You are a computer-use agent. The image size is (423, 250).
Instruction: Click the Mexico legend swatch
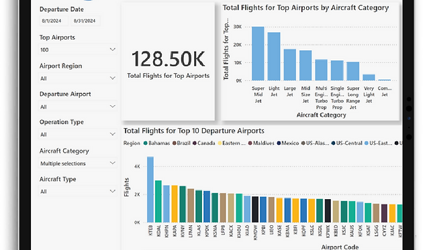click(x=279, y=143)
